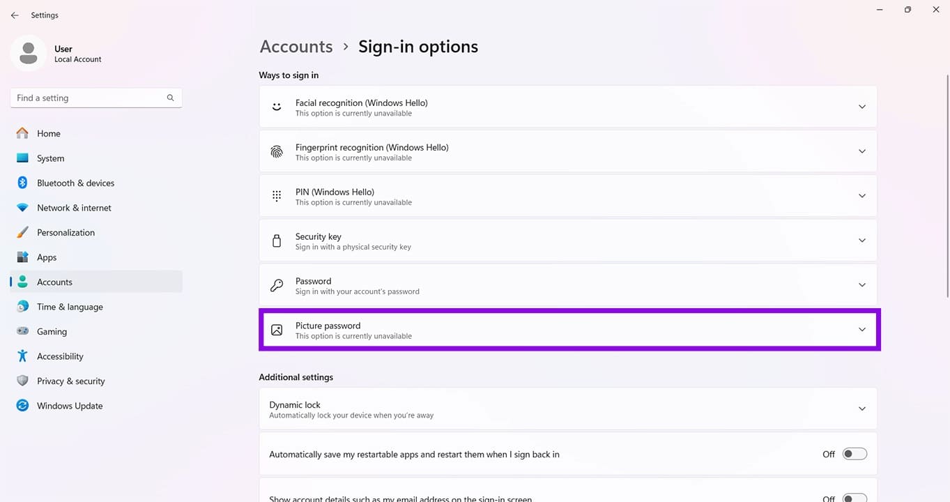This screenshot has width=950, height=502.
Task: Toggle show account details on sign-in switch
Action: 855,499
